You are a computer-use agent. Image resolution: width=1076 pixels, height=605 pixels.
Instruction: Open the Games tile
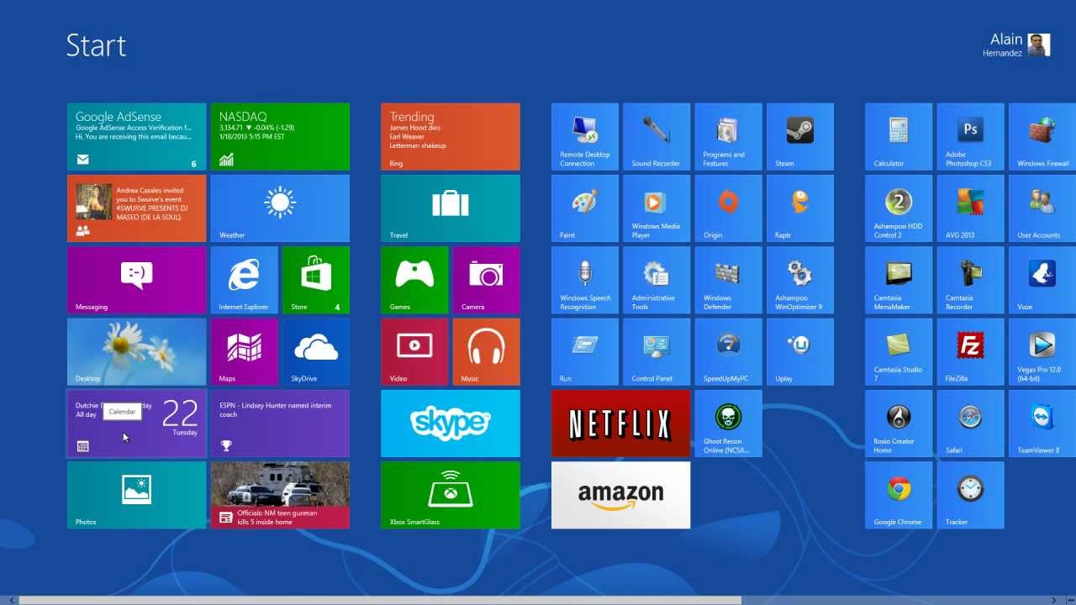point(414,280)
